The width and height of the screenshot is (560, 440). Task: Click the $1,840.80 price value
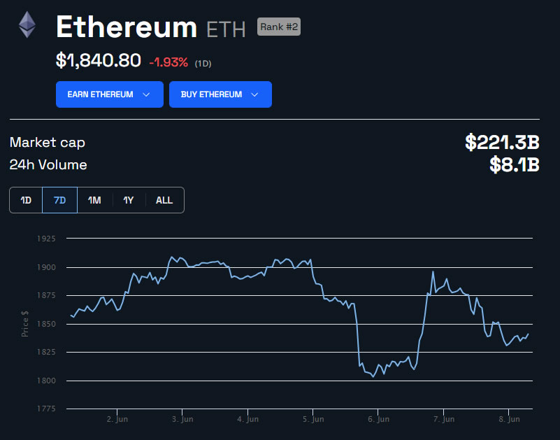click(x=99, y=61)
